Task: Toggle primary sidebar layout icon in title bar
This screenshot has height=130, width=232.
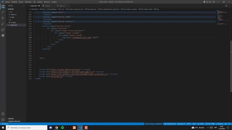Action: [204, 2]
